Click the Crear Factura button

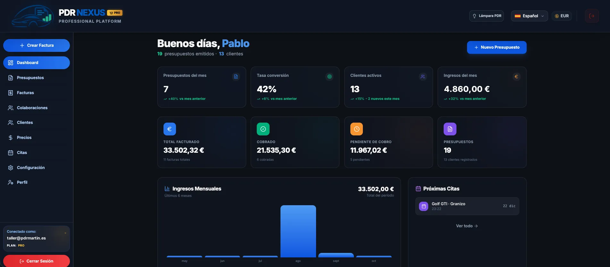[37, 45]
